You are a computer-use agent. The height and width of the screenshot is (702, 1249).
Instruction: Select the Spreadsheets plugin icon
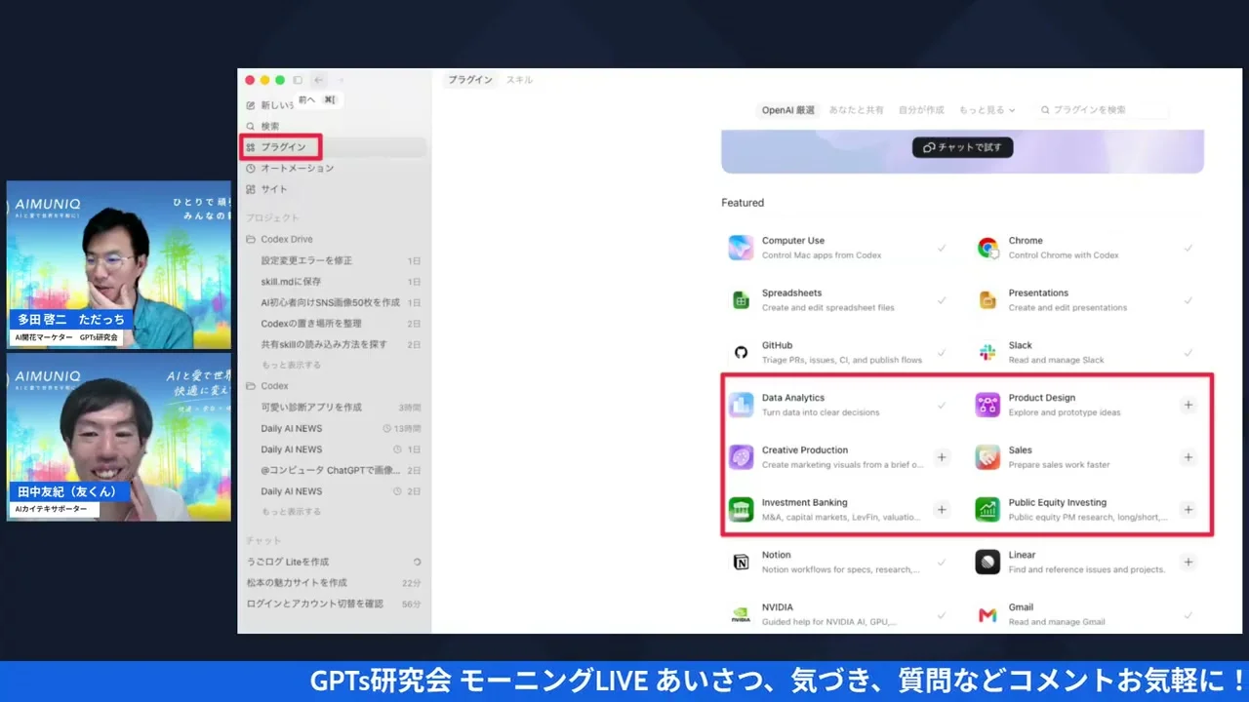(x=741, y=300)
